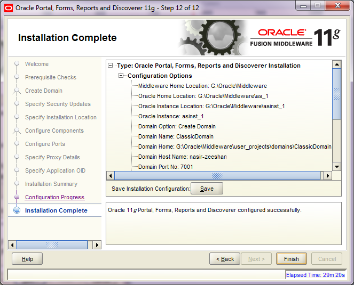Click the Create Domain step label
This screenshot has height=285, width=354.
click(x=44, y=91)
